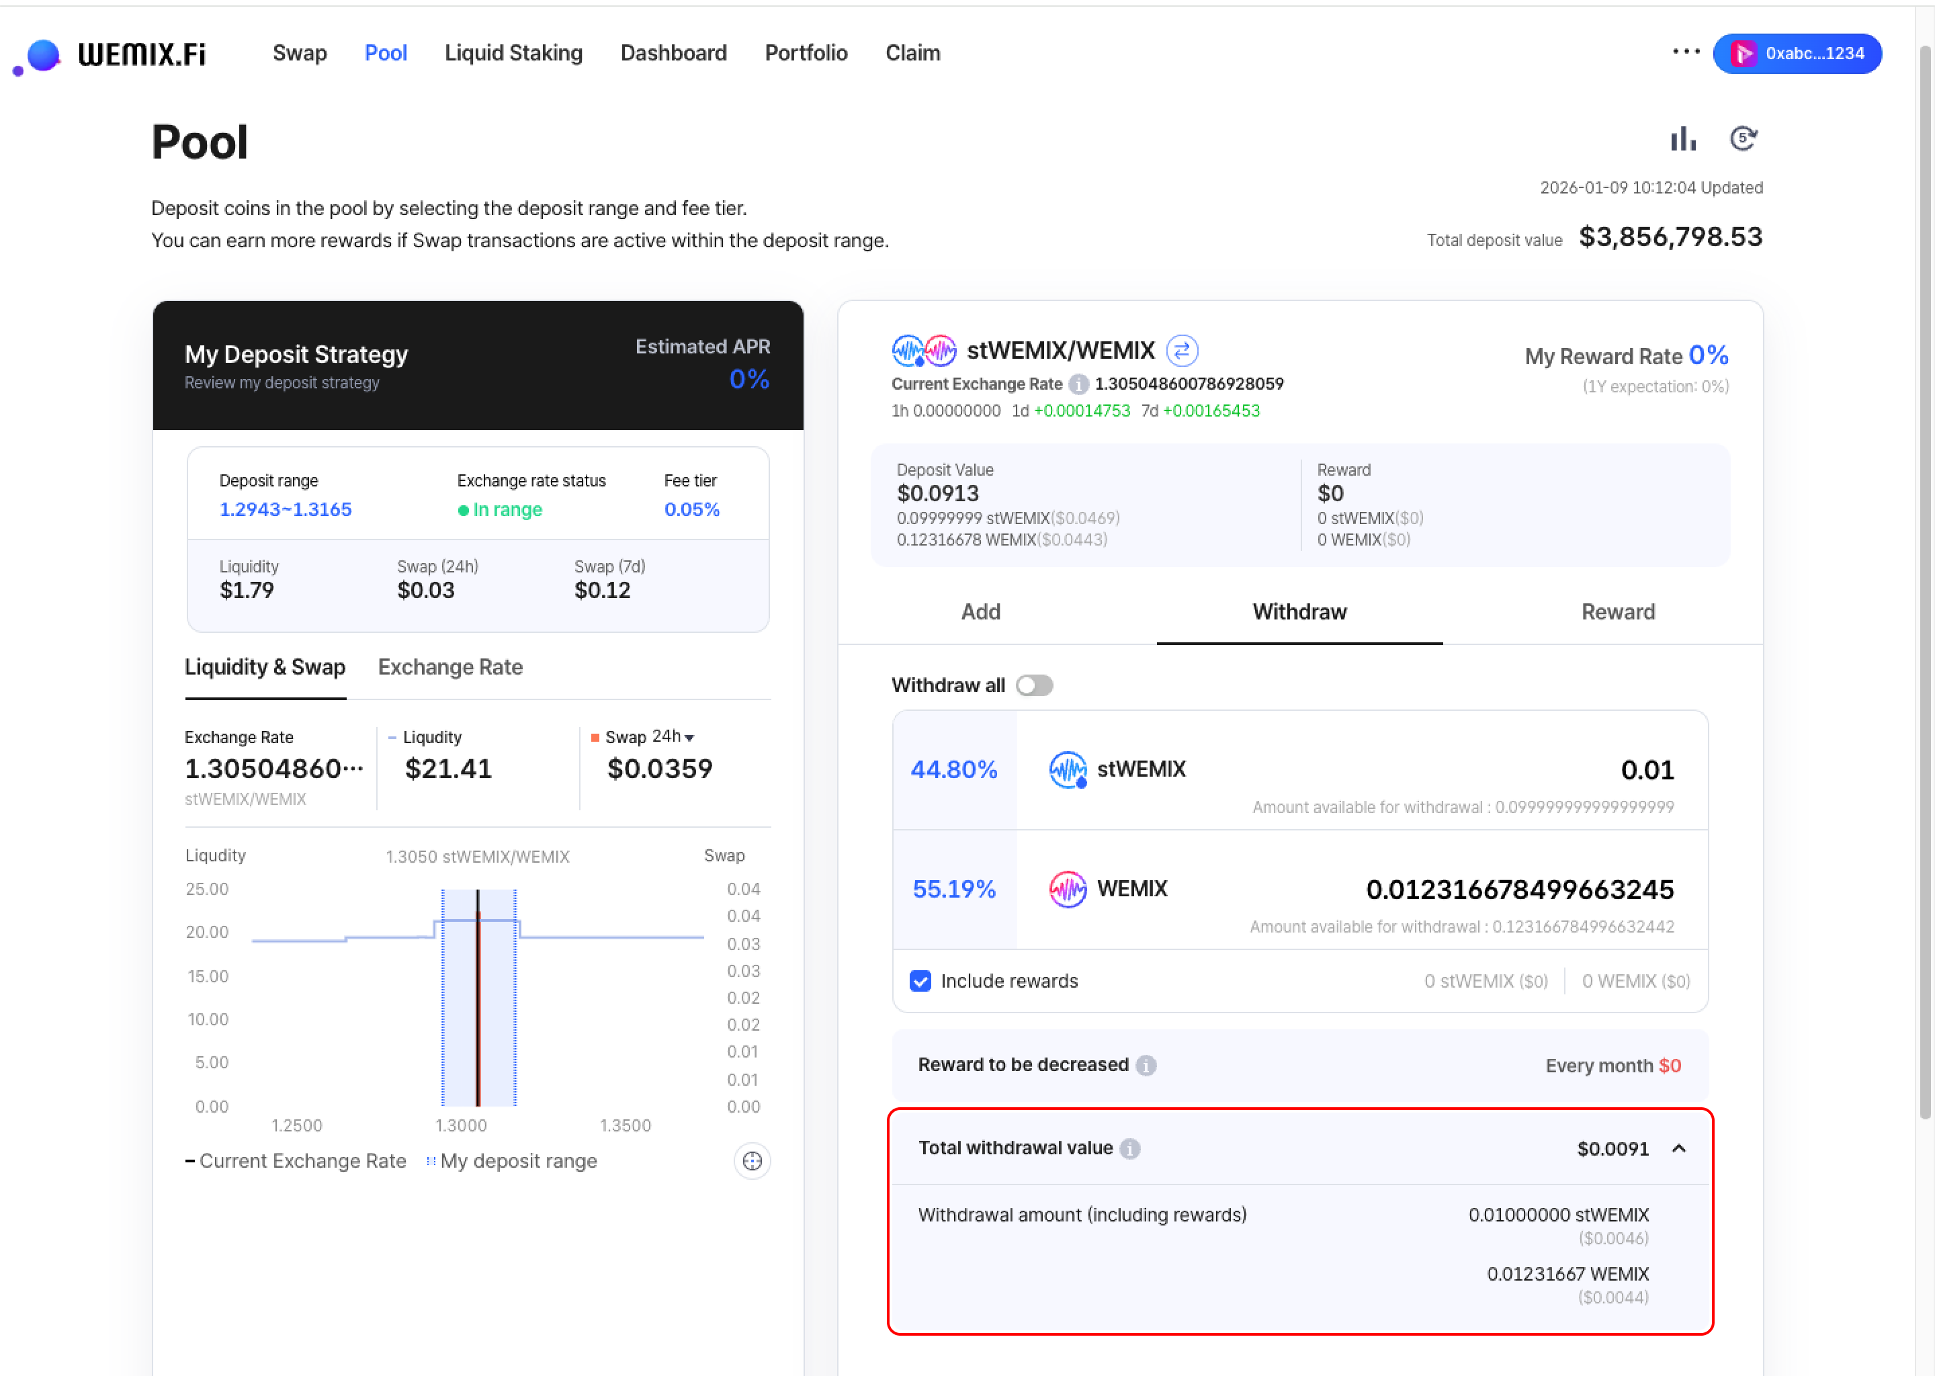Click info icon next to Current Exchange Rate
The height and width of the screenshot is (1376, 1935).
(1078, 385)
